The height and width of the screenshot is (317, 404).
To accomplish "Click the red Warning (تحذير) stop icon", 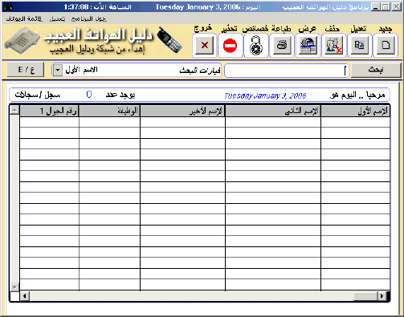I will [x=230, y=45].
